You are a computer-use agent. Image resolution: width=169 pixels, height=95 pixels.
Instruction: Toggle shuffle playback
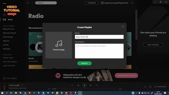[x=72, y=85]
